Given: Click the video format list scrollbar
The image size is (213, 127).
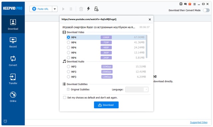Looking at the screenshot, I should coord(146,47).
